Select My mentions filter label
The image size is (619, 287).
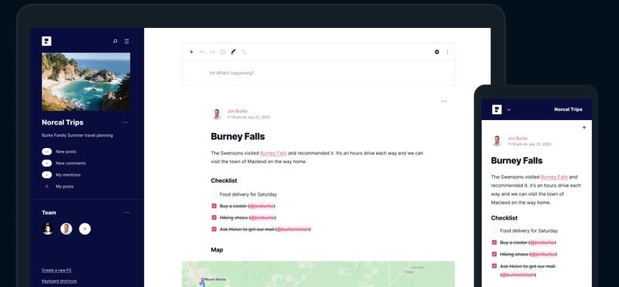click(68, 175)
